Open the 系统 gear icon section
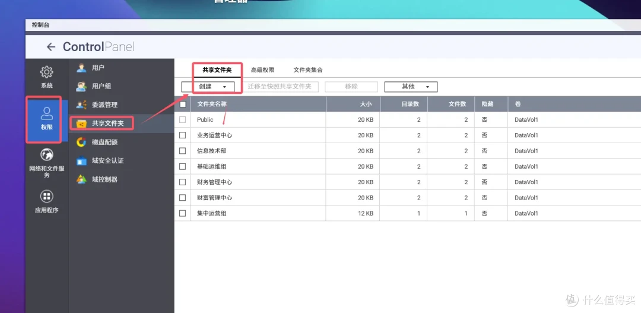 (47, 72)
